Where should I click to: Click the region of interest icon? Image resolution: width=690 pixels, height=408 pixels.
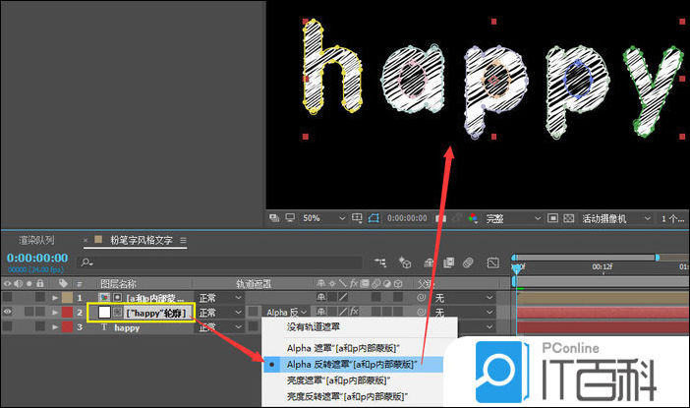point(552,218)
